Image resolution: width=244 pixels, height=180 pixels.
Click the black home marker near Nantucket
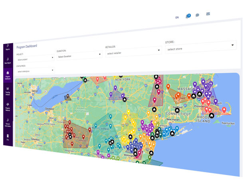(x=211, y=116)
